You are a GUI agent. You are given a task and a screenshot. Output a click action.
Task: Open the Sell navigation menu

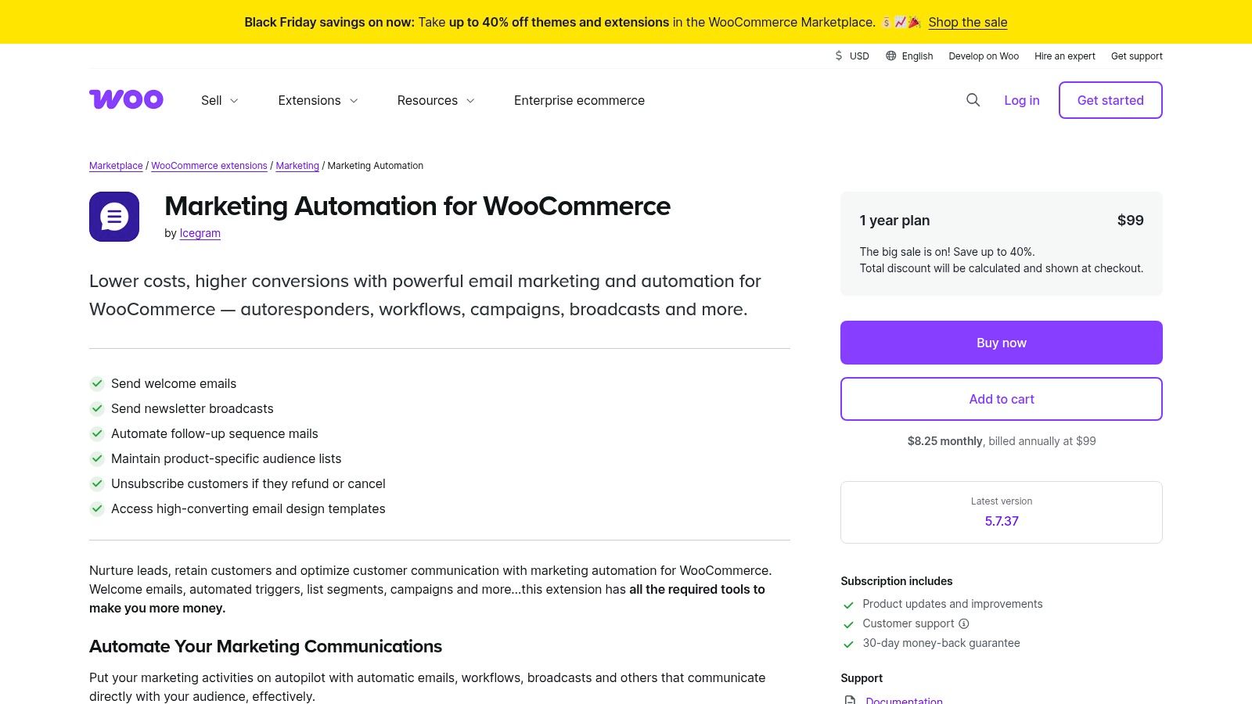[x=220, y=100]
